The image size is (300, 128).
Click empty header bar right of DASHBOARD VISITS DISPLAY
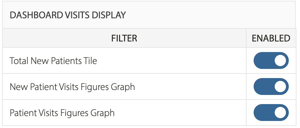[210, 15]
